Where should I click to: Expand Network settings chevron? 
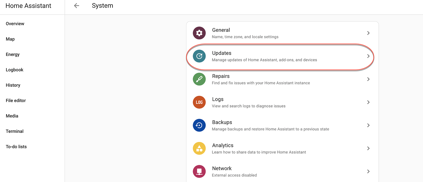pyautogui.click(x=368, y=171)
